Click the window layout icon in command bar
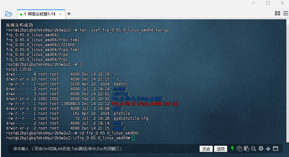The height and width of the screenshot is (157, 289). coord(276,148)
